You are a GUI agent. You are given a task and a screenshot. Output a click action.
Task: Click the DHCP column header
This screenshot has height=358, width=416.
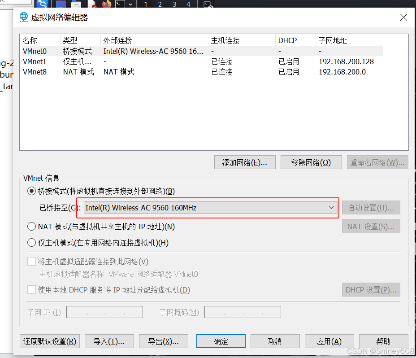(x=295, y=40)
